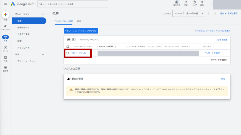This screenshot has width=241, height=135.
Task: Click the 作成 plus create button
Action: [x=5, y=15]
